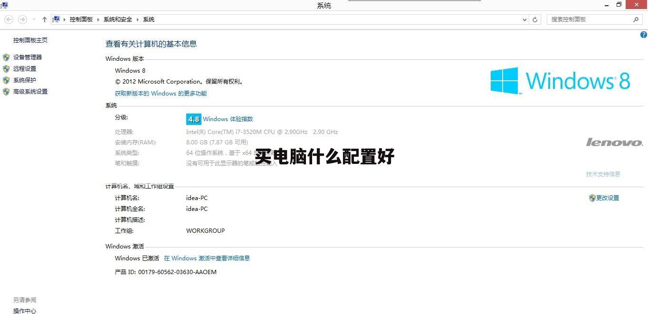Go up one level with up arrow
The height and width of the screenshot is (314, 648).
[x=45, y=19]
